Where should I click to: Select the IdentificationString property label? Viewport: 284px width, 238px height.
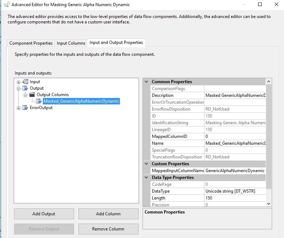(170, 123)
